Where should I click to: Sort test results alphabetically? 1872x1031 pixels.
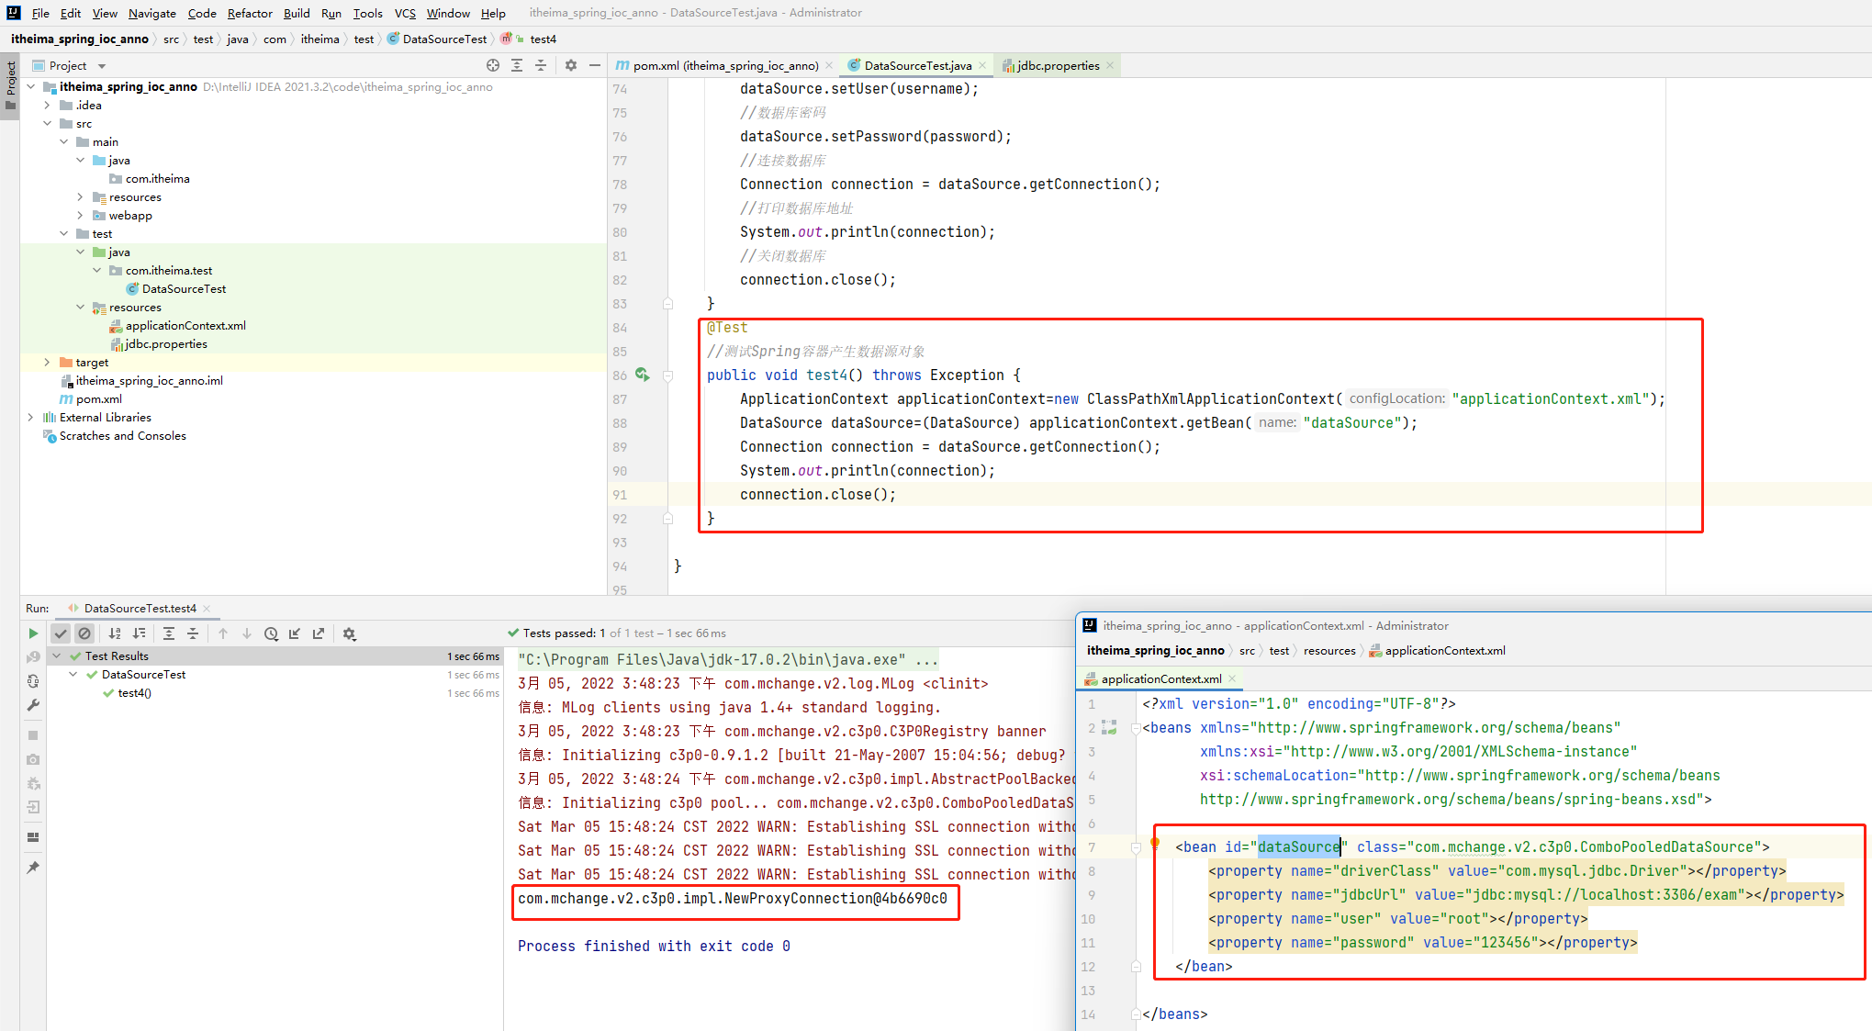115,633
